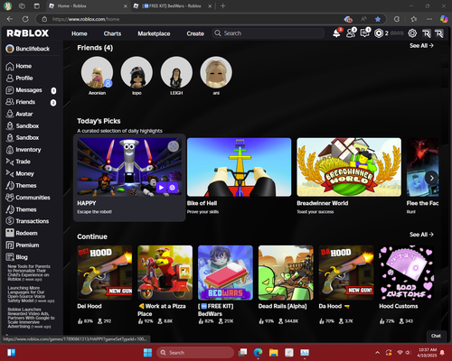Open Buncifeback username in sidebar
The width and height of the screenshot is (452, 361).
tap(28, 49)
